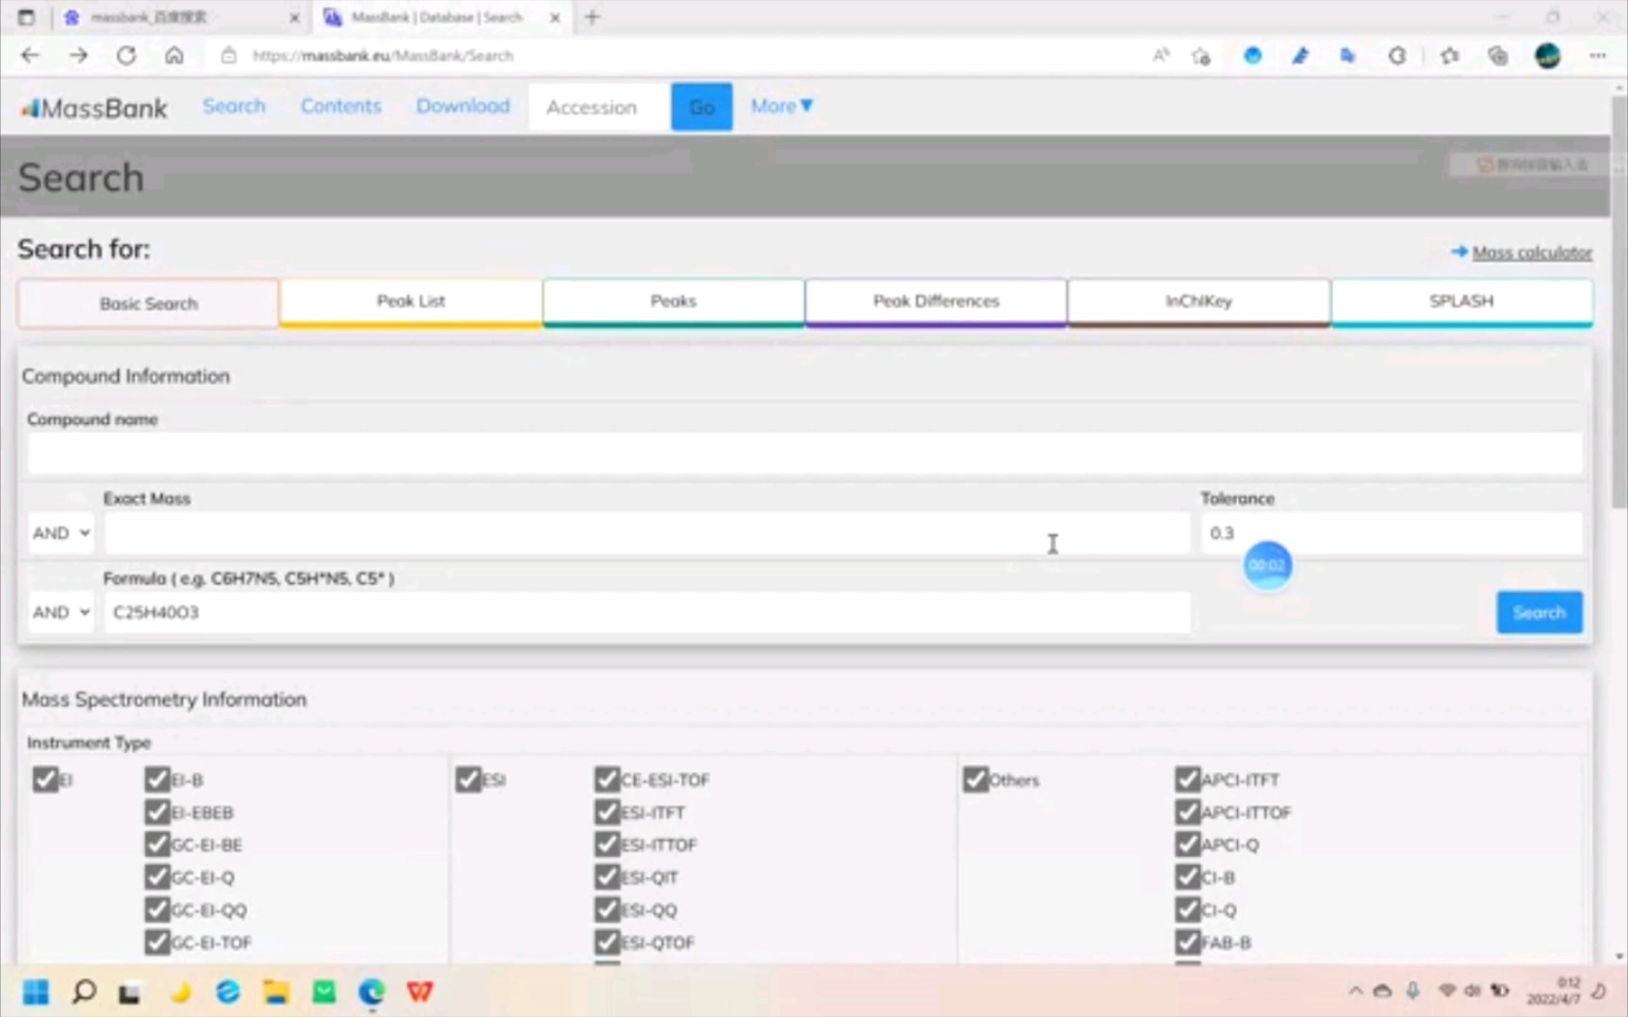Viewport: 1628px width, 1017px height.
Task: Uncheck the EI-B checkbox
Action: (157, 780)
